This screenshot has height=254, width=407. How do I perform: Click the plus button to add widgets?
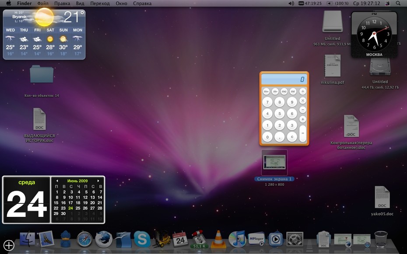click(9, 245)
